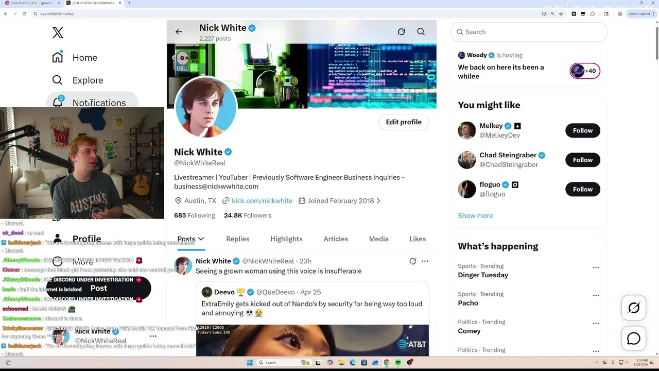Viewport: 659px width, 371px height.
Task: Open more options for Comey trend
Action: pos(596,323)
